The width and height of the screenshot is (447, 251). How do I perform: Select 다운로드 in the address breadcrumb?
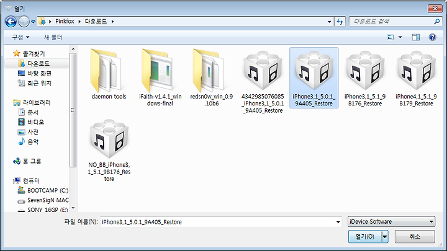[96, 21]
